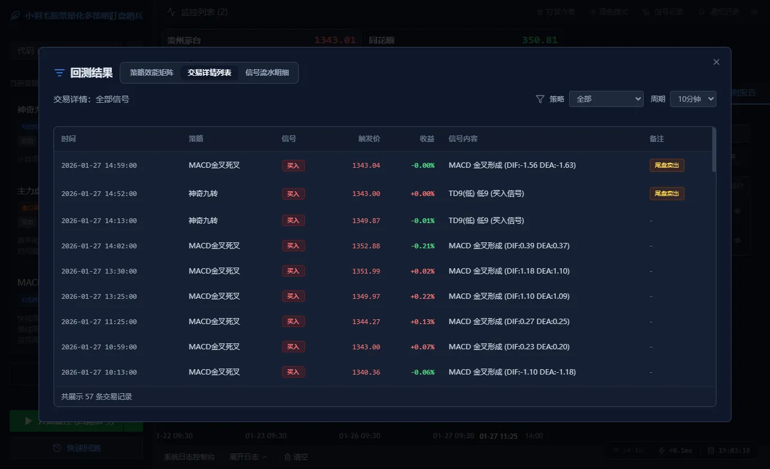This screenshot has height=469, width=770.
Task: Click the funnel icon next to 策略 selector
Action: click(541, 99)
